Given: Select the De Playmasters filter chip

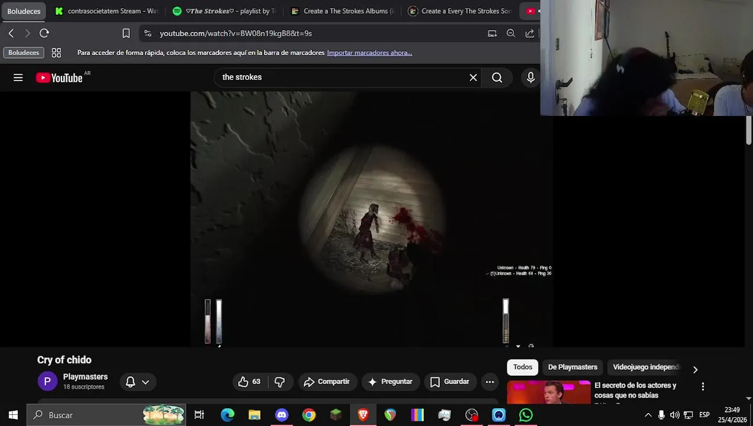Looking at the screenshot, I should tap(572, 367).
